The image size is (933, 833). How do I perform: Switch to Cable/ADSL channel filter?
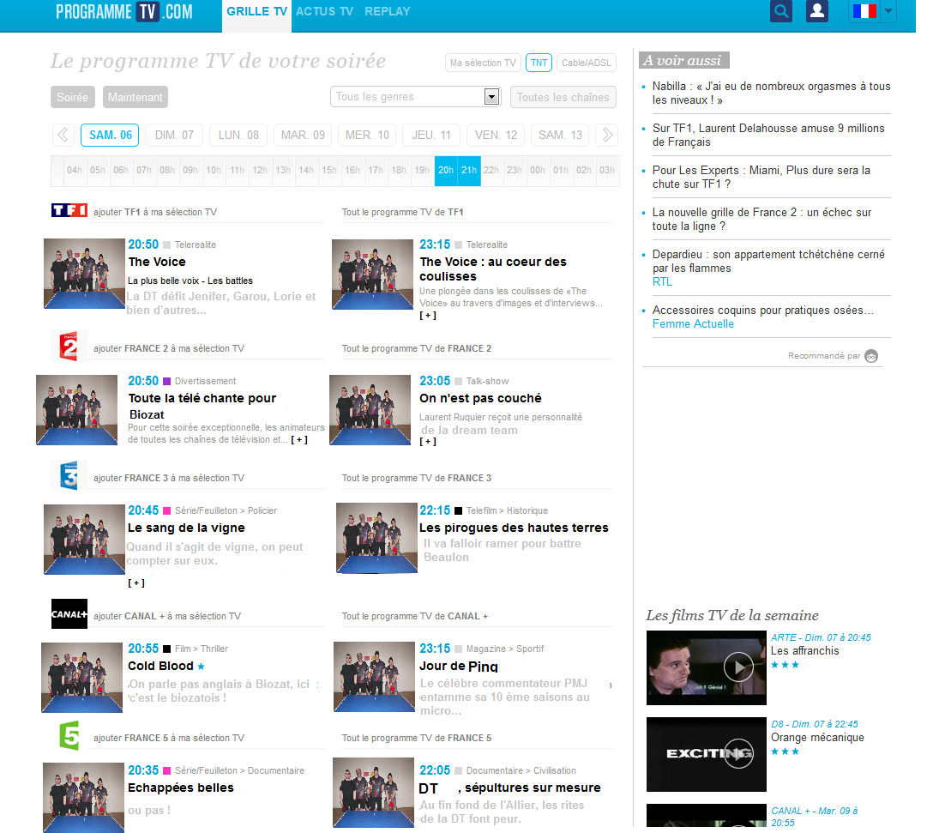[587, 63]
